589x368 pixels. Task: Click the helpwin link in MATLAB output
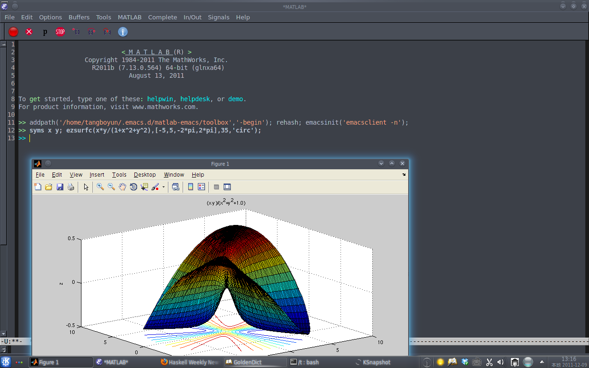pos(160,99)
